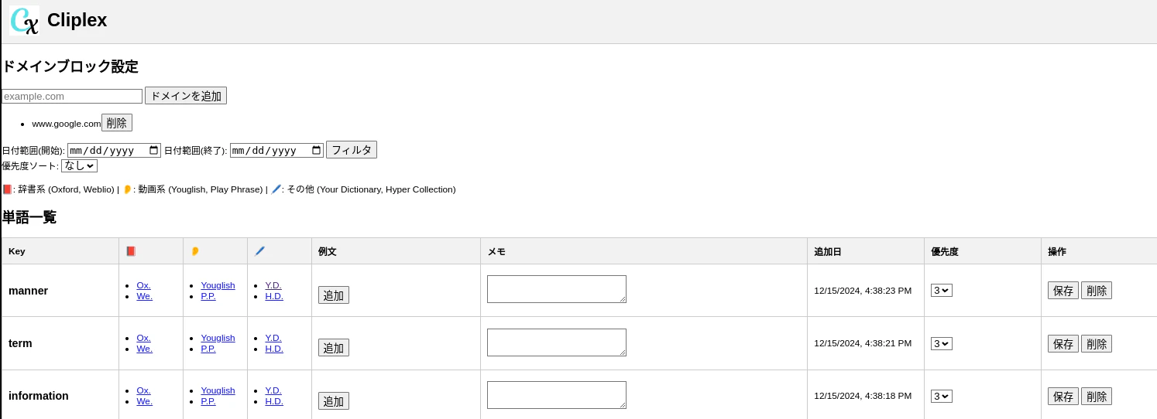Open H.D. link for term
Image resolution: width=1157 pixels, height=419 pixels.
coord(274,349)
